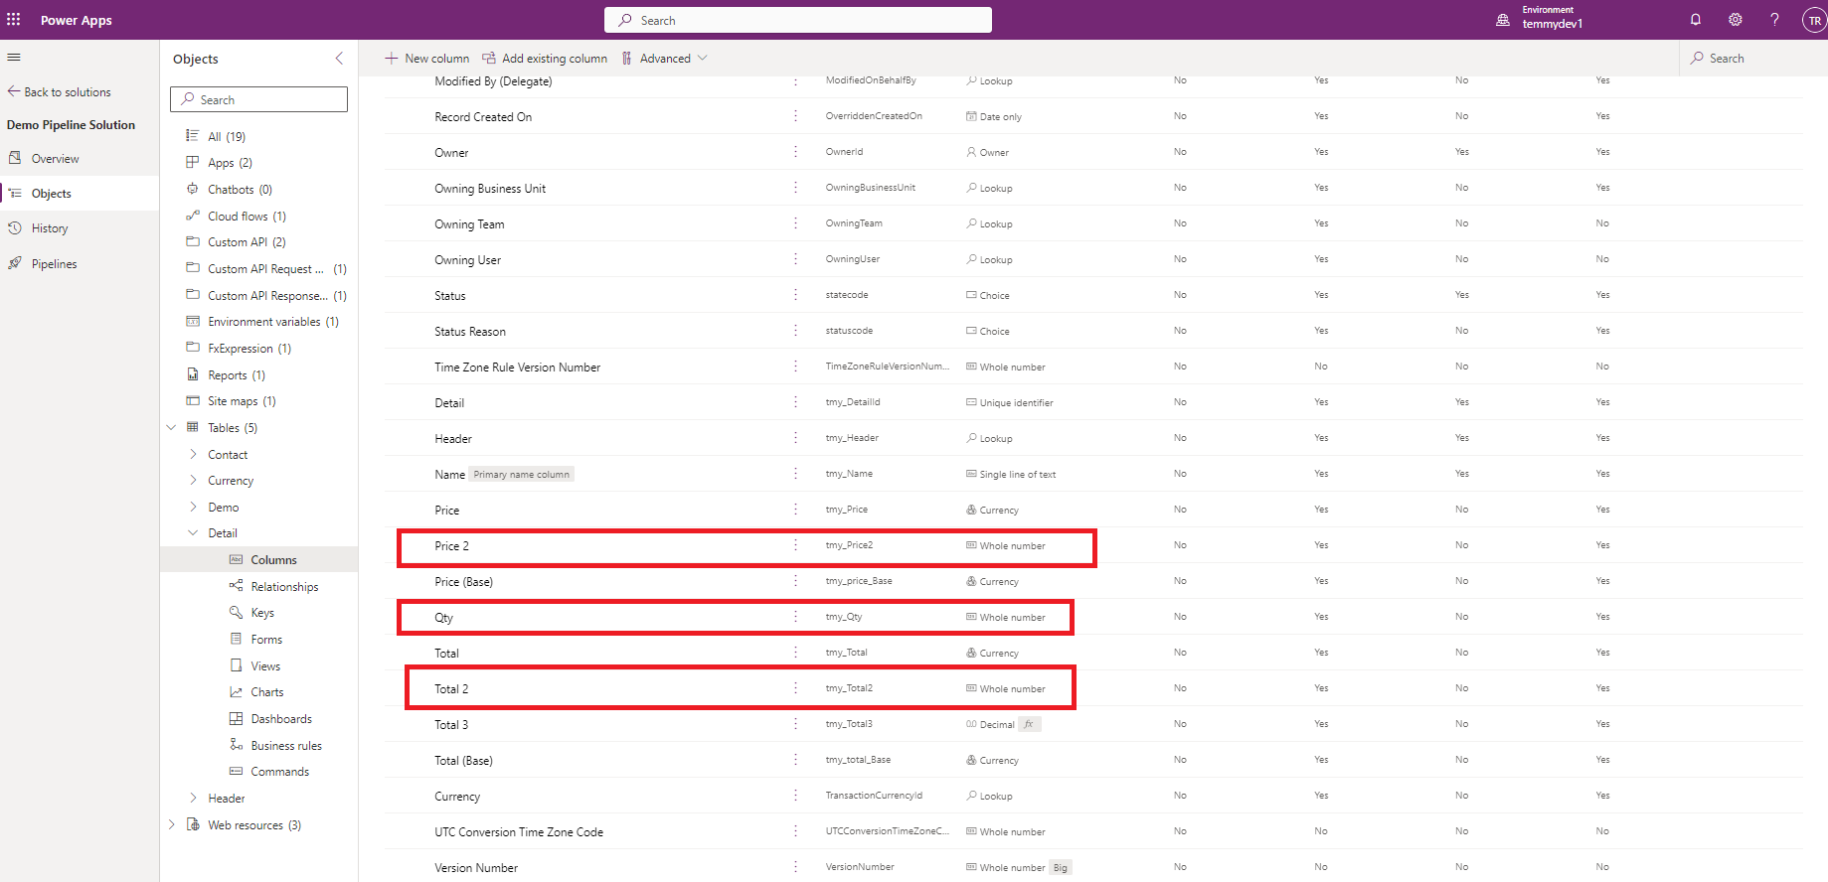The image size is (1828, 882).
Task: Select FxExpression (1) item
Action: tap(249, 349)
